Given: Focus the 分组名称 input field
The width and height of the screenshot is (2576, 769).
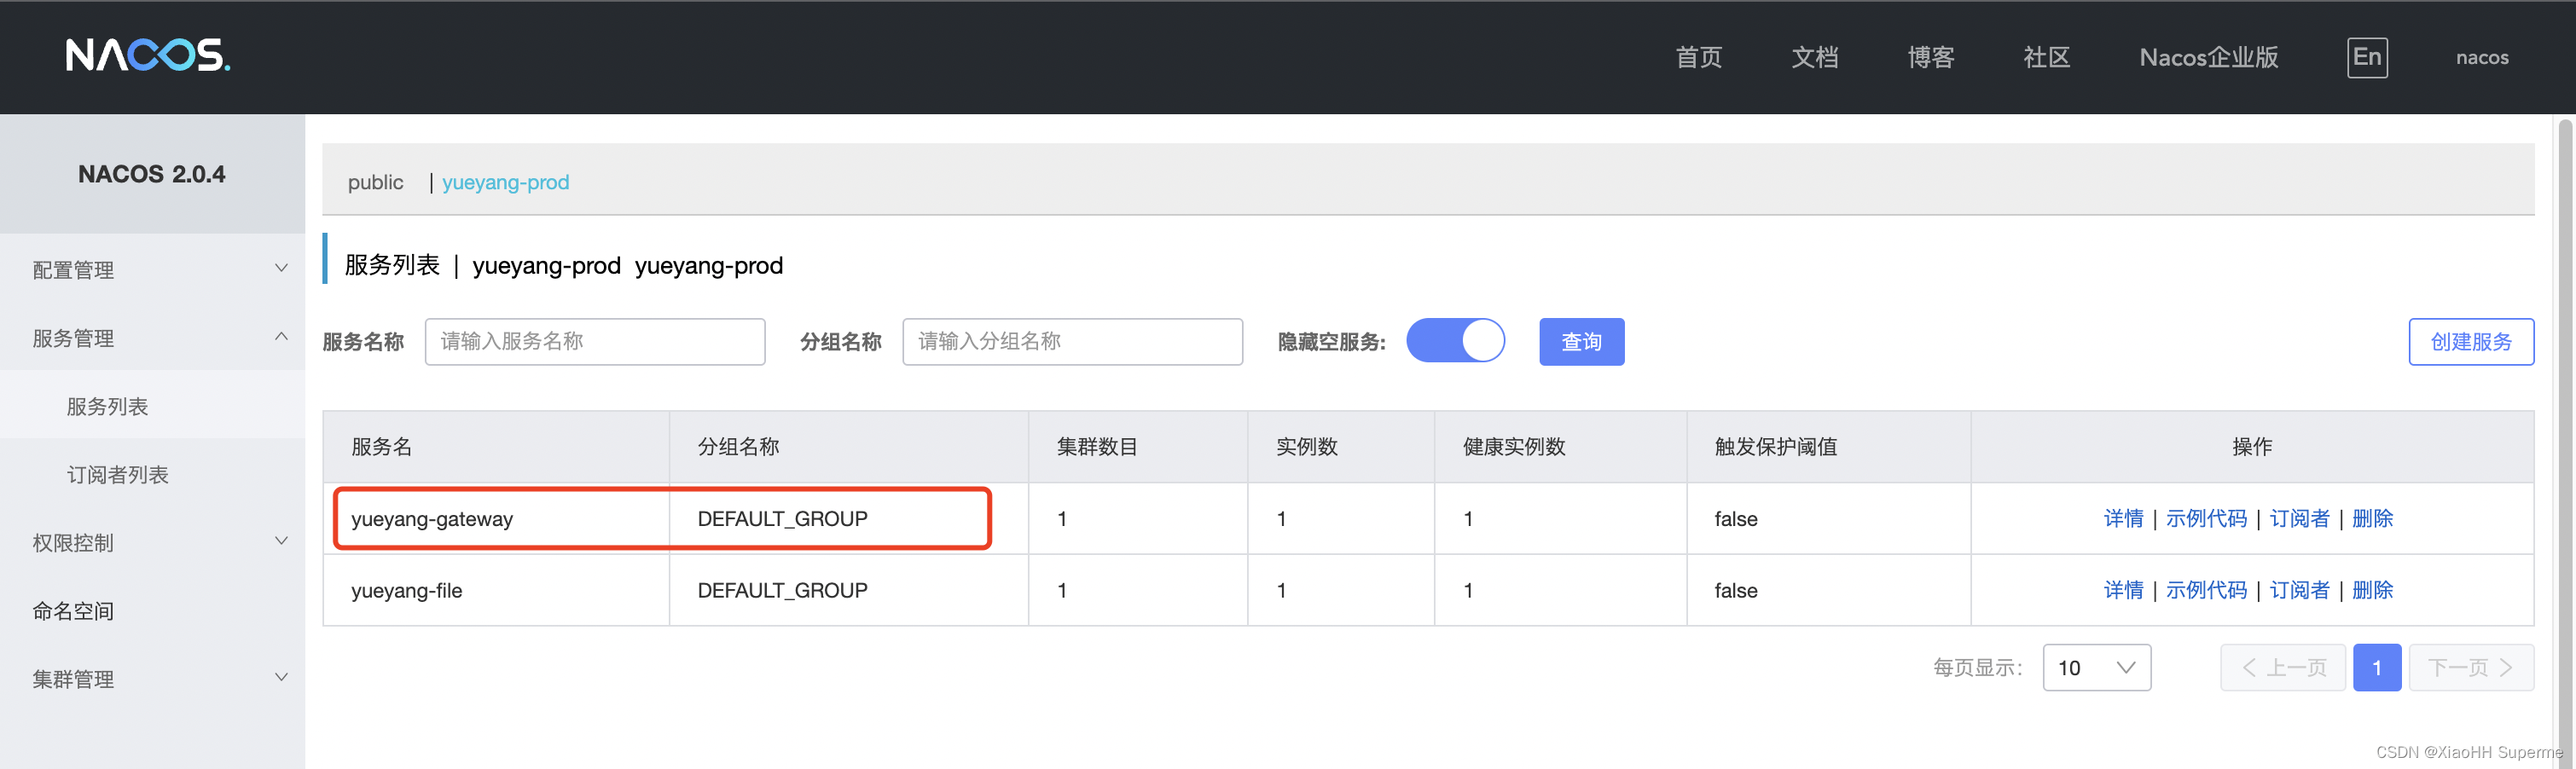Looking at the screenshot, I should (1072, 341).
